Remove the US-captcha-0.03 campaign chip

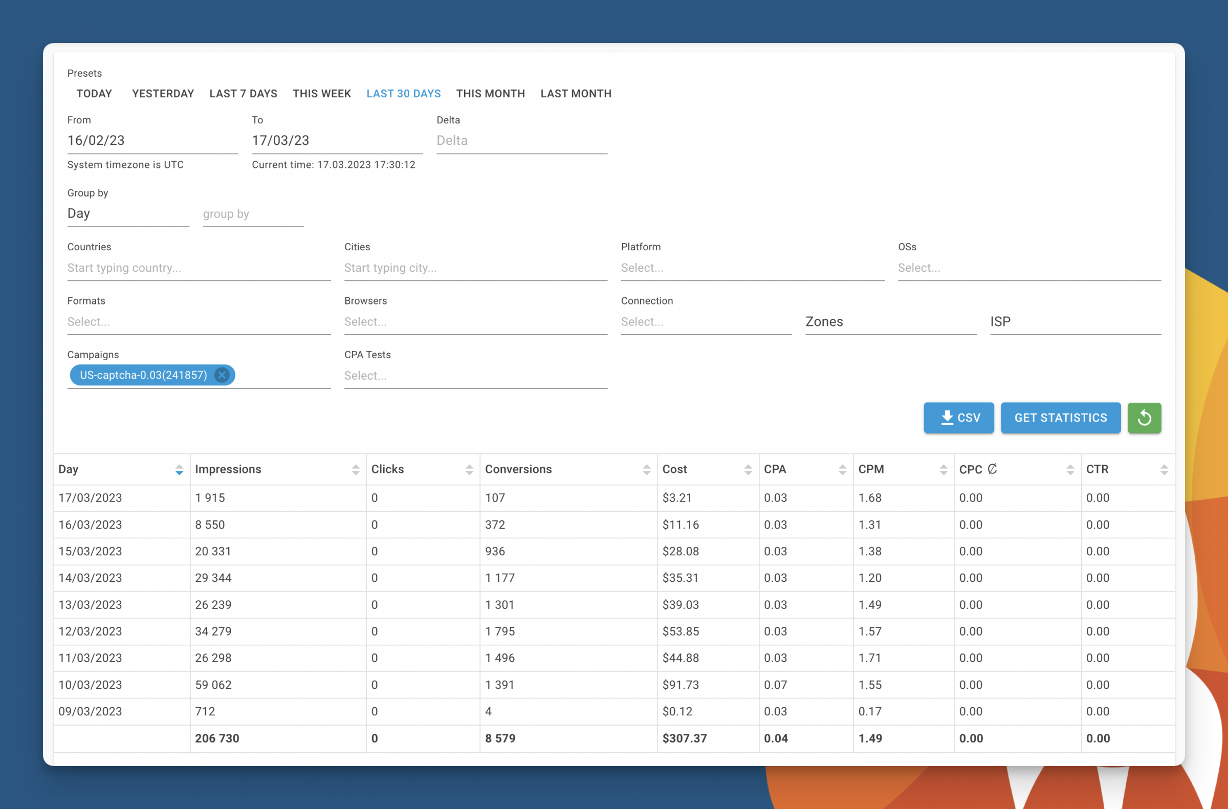(x=222, y=375)
